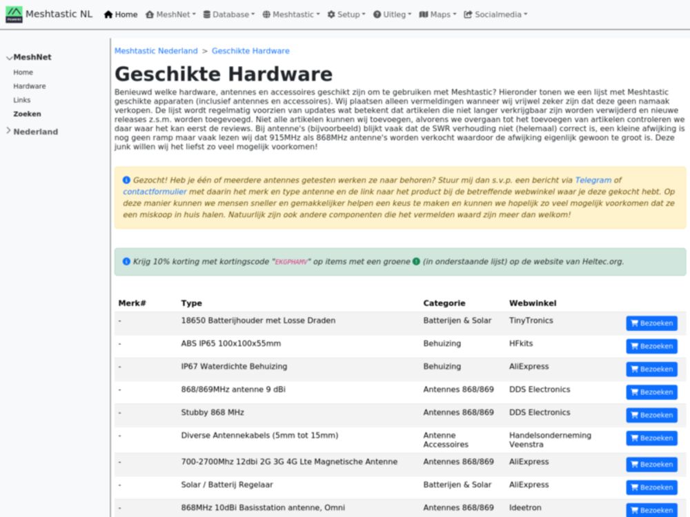
Task: Click the Stubby 868 MHz text
Action: (x=212, y=412)
